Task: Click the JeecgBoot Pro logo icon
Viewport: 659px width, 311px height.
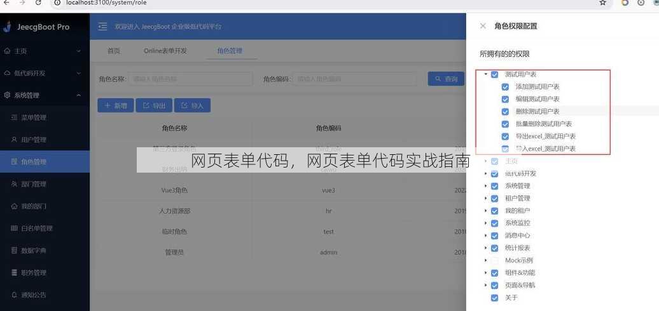Action: coord(7,27)
